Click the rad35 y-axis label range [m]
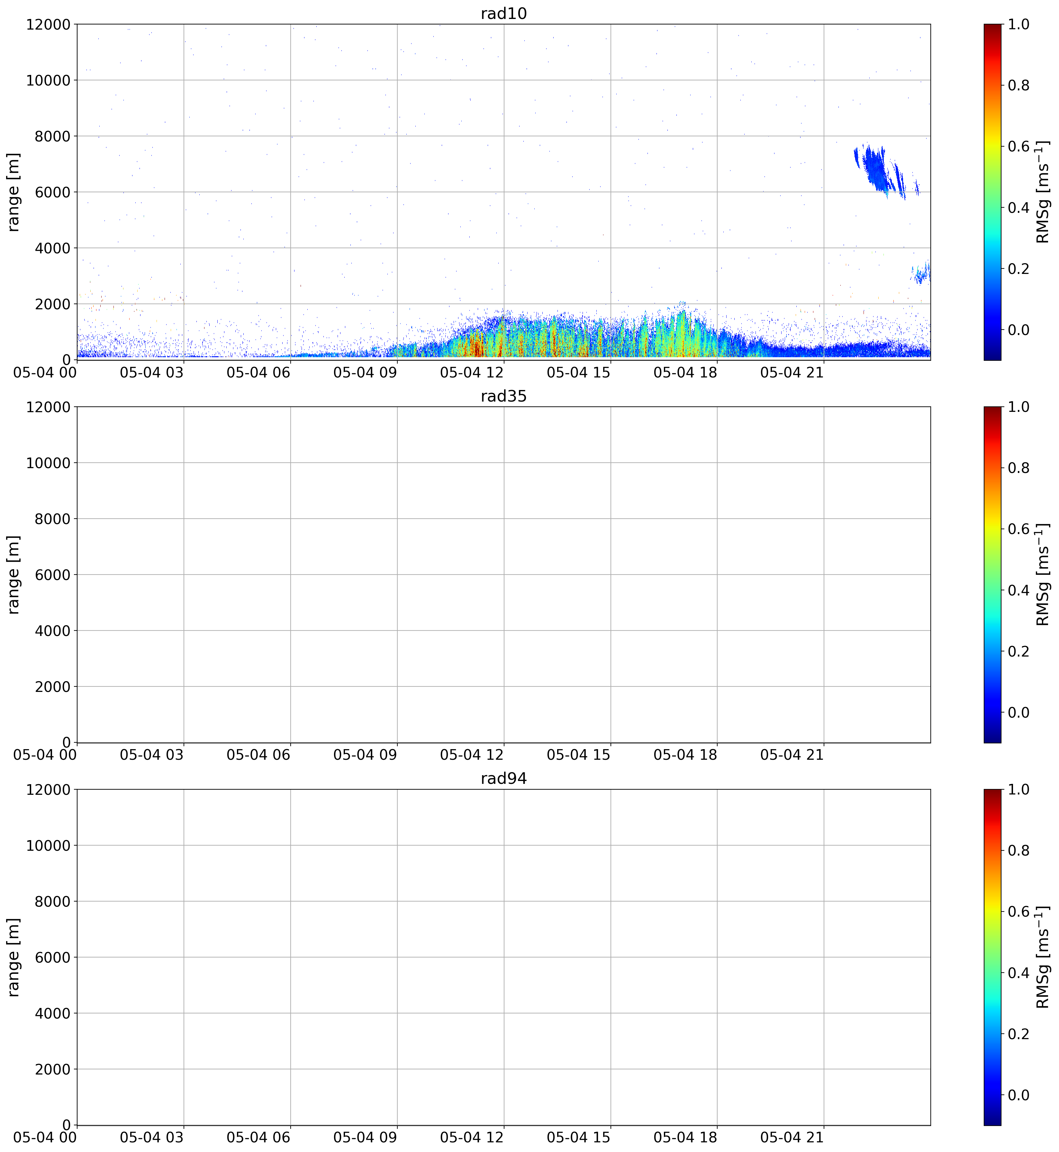Image resolution: width=1059 pixels, height=1152 pixels. tap(13, 574)
